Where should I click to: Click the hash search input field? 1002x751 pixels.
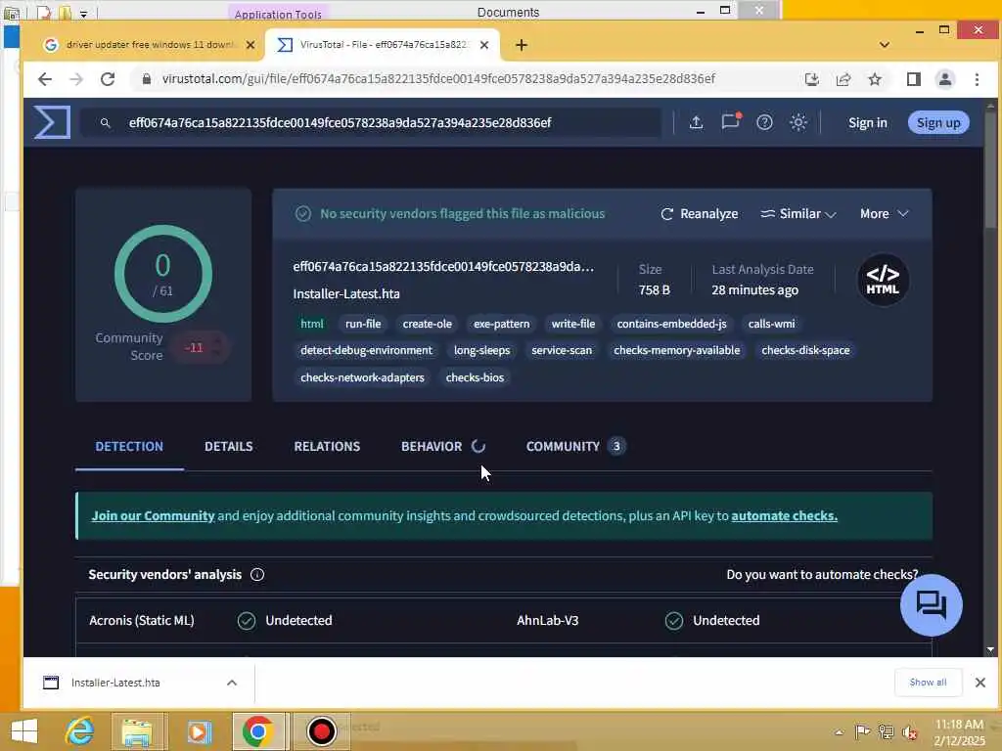pos(371,122)
